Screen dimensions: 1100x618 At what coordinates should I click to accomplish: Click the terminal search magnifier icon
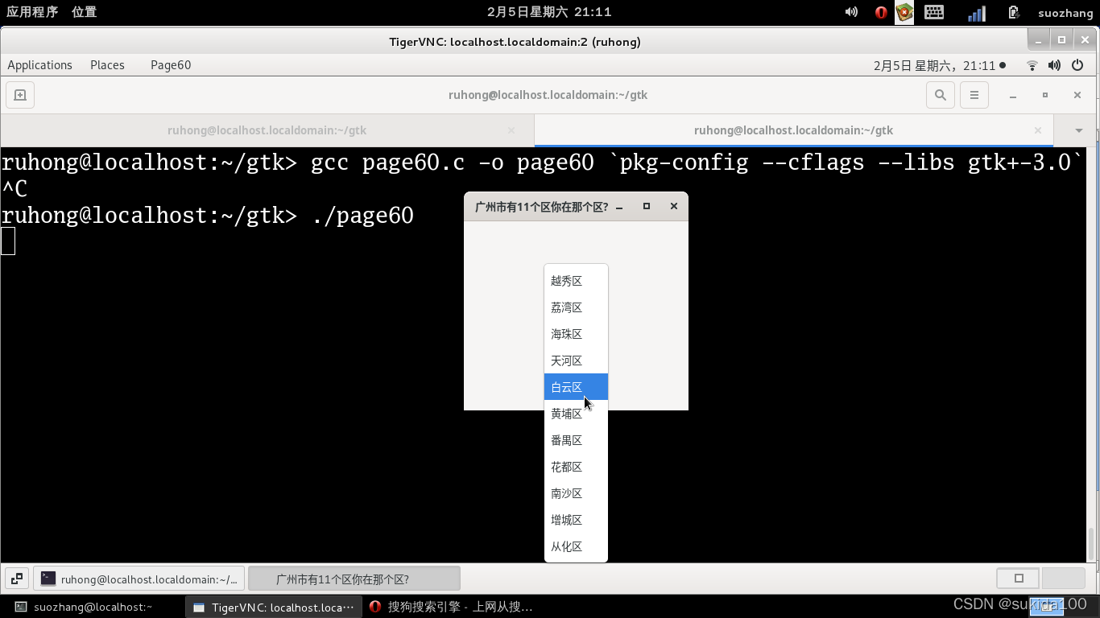[940, 95]
